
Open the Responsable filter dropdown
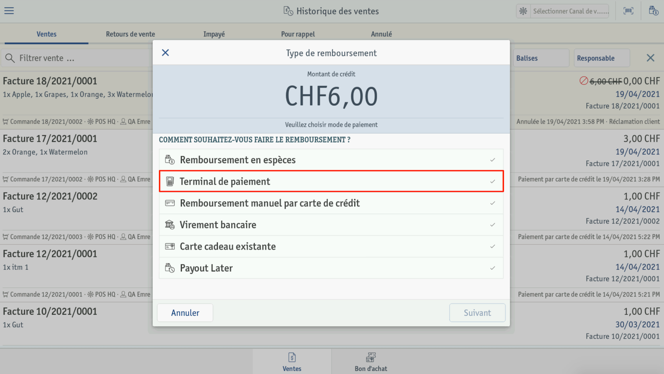pyautogui.click(x=602, y=58)
